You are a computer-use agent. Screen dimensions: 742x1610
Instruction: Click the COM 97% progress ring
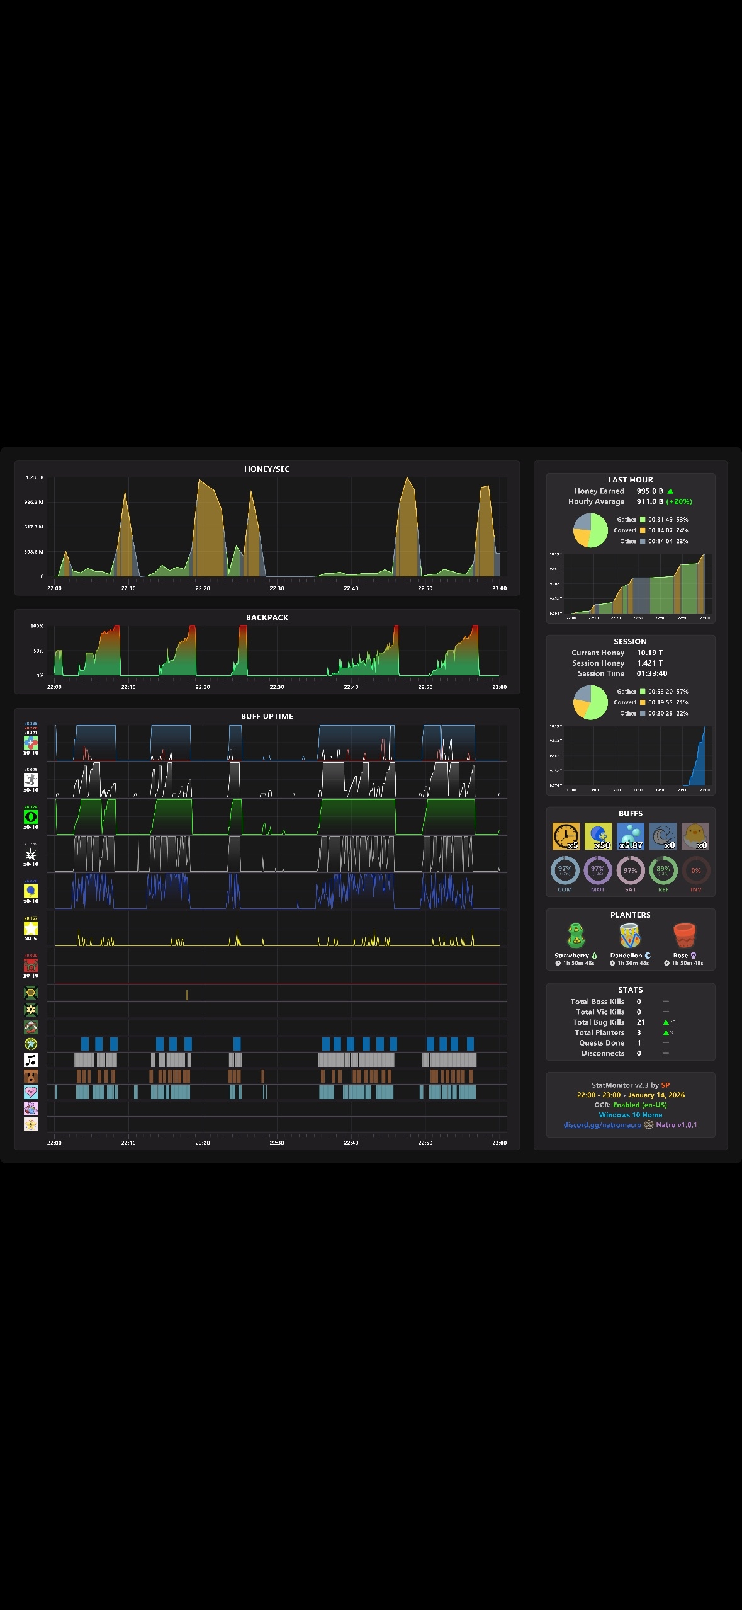click(x=565, y=871)
